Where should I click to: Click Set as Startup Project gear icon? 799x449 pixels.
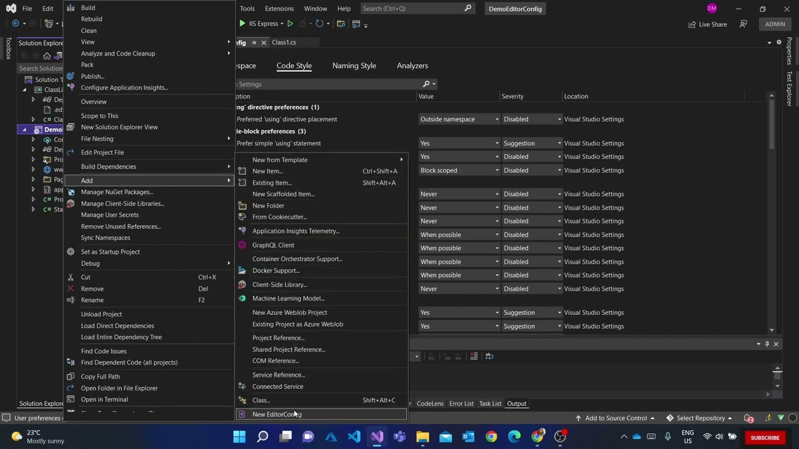71,252
